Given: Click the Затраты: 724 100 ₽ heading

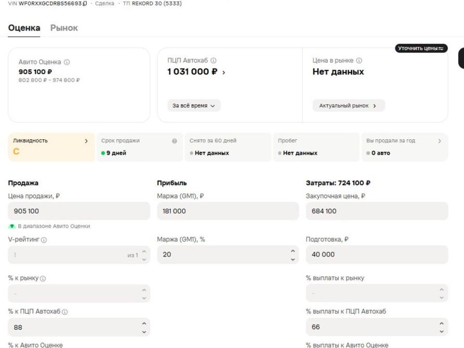Looking at the screenshot, I should pyautogui.click(x=338, y=183).
